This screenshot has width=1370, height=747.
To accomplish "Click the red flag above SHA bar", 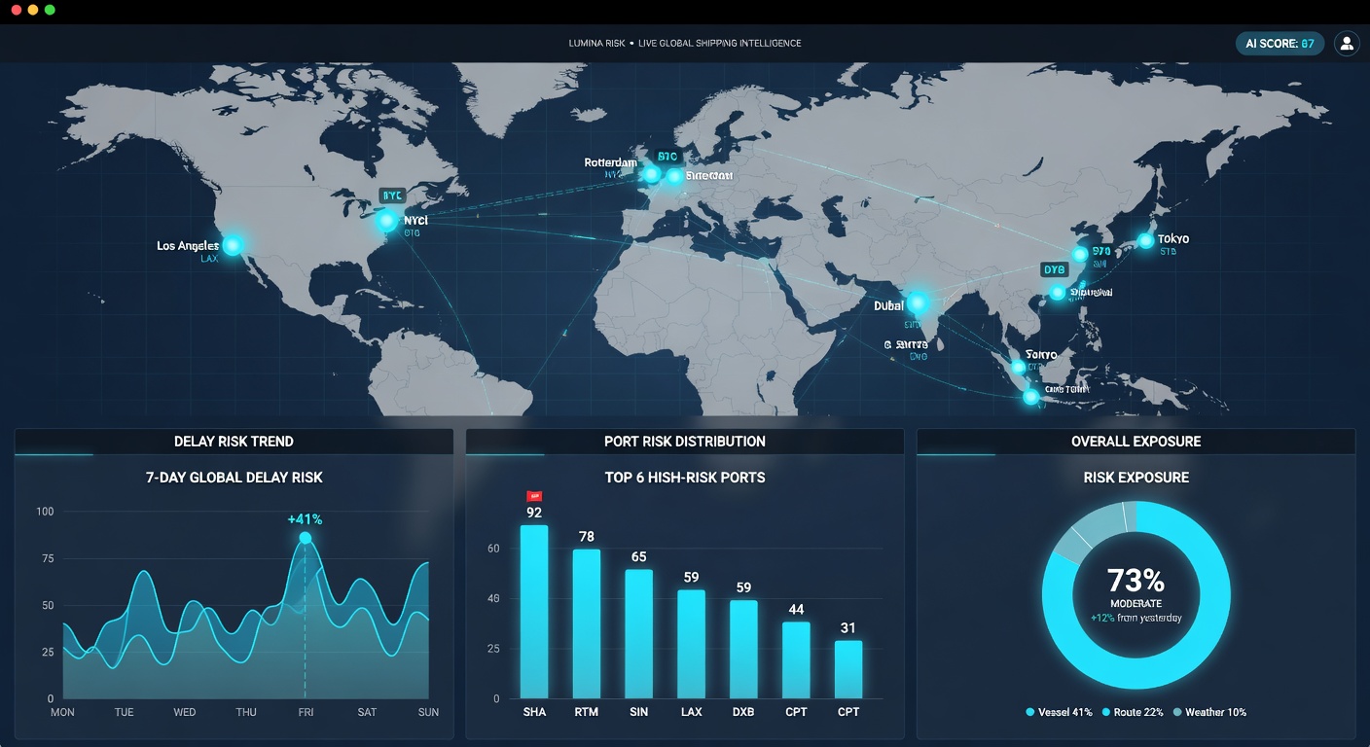I will click(533, 496).
